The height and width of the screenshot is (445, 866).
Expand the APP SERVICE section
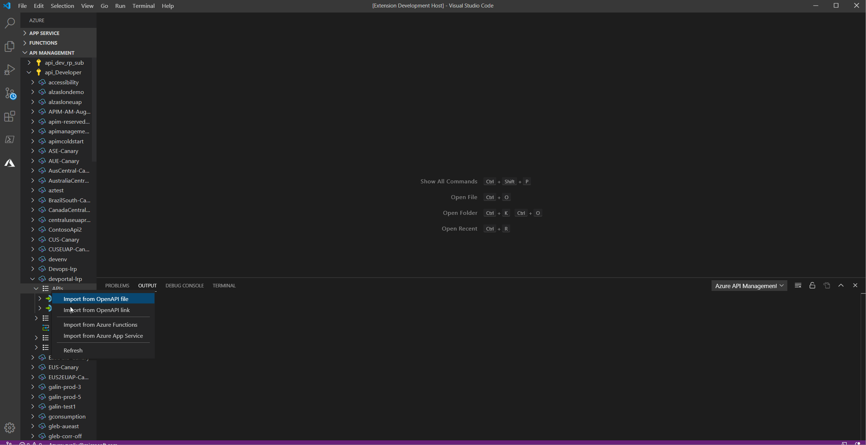[44, 33]
